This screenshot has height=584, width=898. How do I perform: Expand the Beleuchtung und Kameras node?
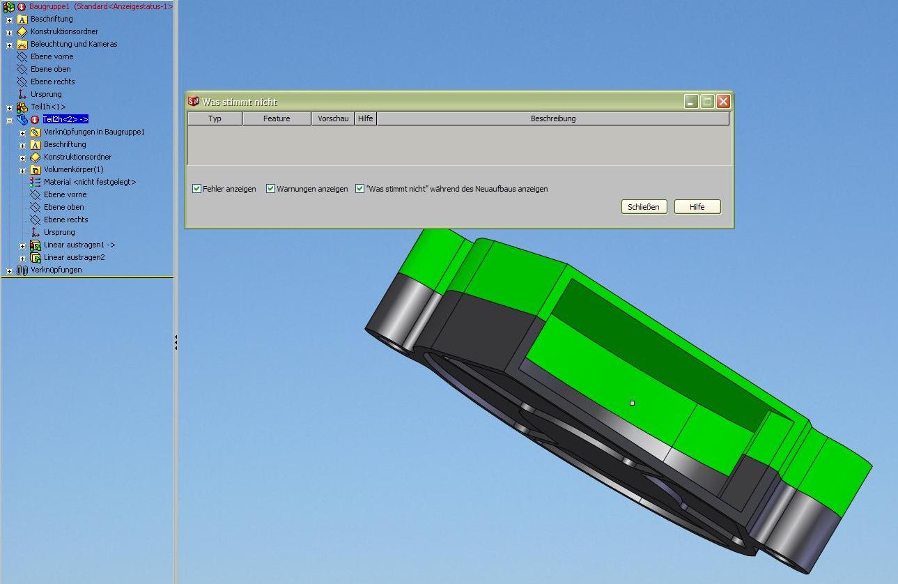point(9,45)
